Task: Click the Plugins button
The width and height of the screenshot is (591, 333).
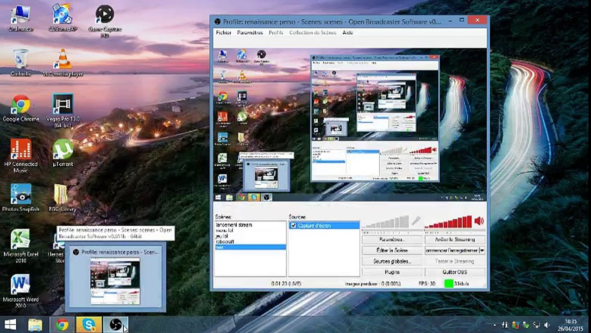Action: [x=392, y=272]
